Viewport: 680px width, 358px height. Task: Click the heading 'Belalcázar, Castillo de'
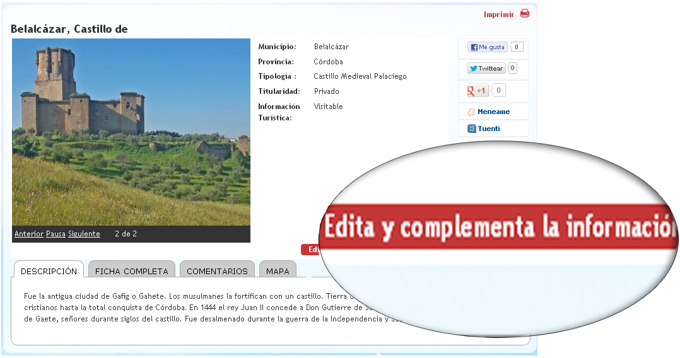point(69,29)
